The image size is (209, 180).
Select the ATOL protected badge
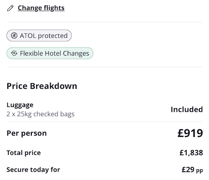[39, 35]
